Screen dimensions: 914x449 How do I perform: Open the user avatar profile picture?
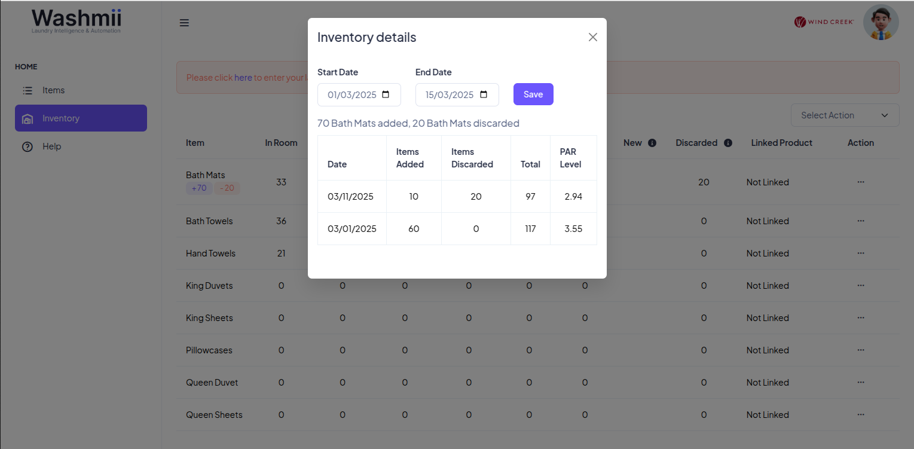pyautogui.click(x=881, y=23)
